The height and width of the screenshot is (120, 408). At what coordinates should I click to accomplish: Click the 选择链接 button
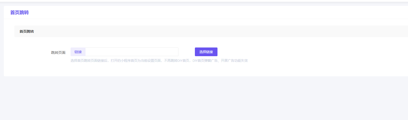(206, 52)
